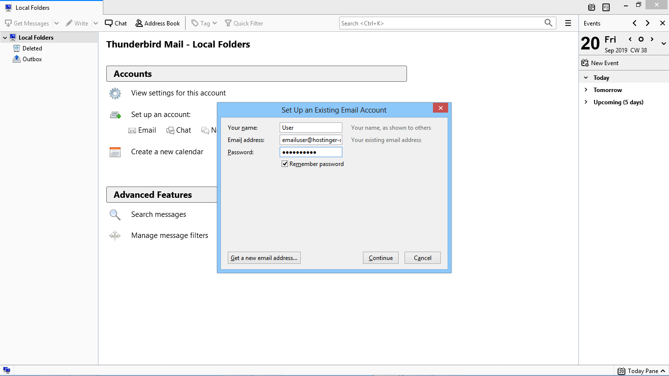
Task: Open the calendar tab icon in title bar
Action: 592,7
